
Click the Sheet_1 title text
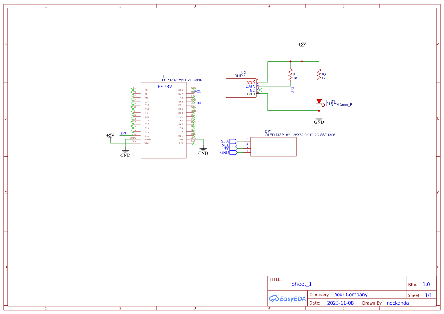click(301, 284)
